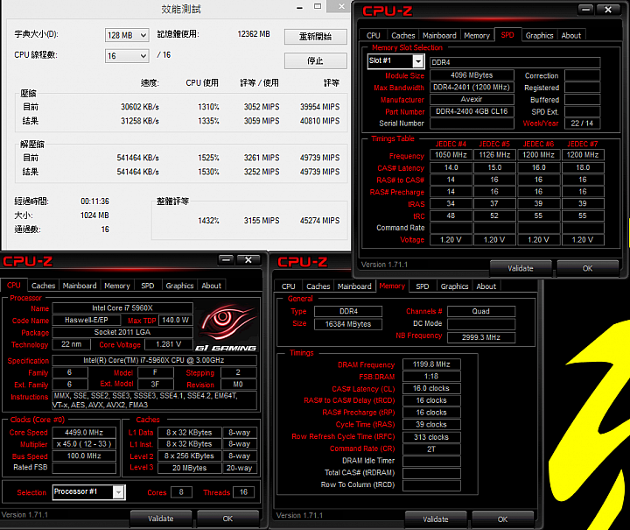Click the DRAM Frequency 1199.8 MHz value
The image size is (630, 530).
[431, 364]
